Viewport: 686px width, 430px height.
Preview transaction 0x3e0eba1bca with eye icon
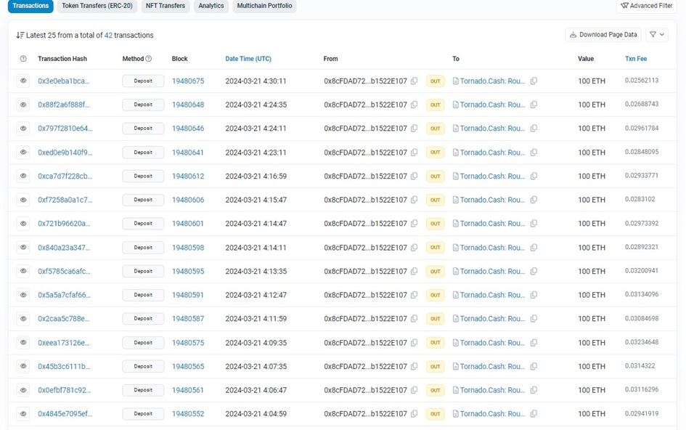[23, 81]
